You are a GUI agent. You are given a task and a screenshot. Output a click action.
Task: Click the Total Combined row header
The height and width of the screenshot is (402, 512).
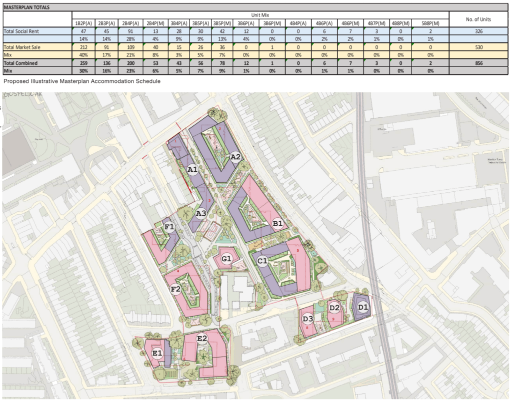[20, 63]
